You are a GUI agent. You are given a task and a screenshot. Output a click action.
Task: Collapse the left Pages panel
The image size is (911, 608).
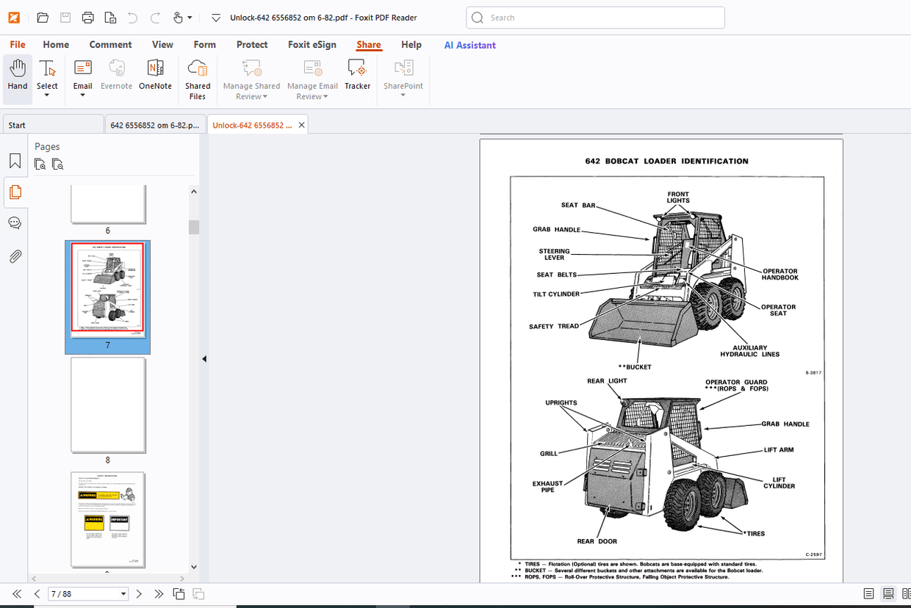(204, 358)
